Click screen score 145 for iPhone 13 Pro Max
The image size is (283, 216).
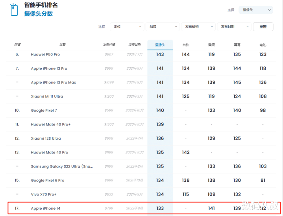[237, 82]
